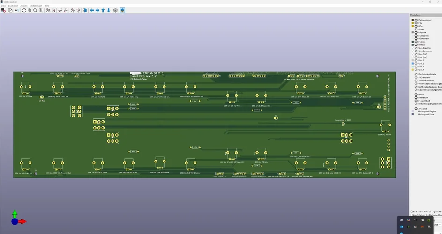Toggle Modell-Begrenzungsrahmen visibility

(416, 90)
